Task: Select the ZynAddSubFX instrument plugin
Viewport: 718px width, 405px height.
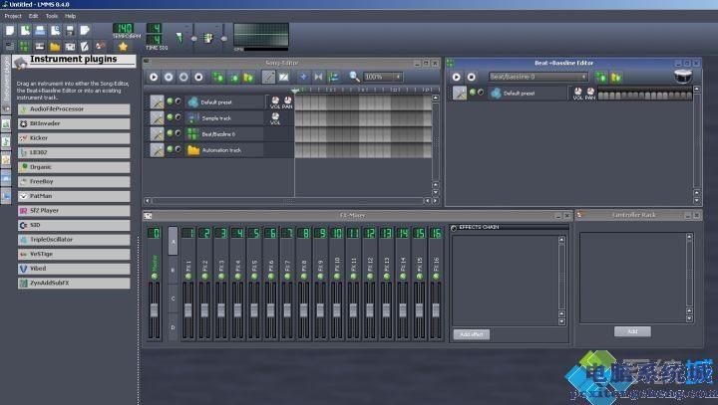Action: [74, 283]
